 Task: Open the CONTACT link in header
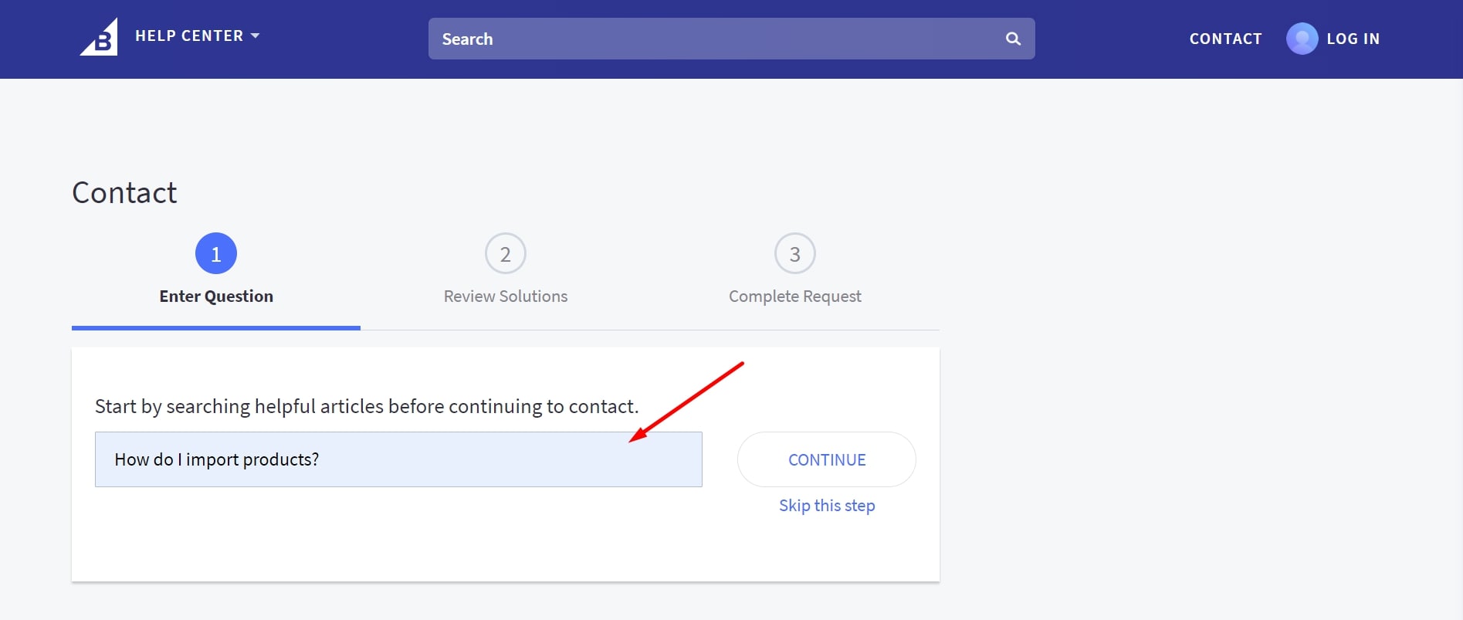click(1225, 39)
